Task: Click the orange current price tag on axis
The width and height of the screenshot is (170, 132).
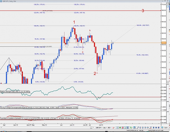Action: 164,43
